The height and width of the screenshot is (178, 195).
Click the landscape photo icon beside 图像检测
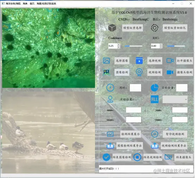click(106, 72)
